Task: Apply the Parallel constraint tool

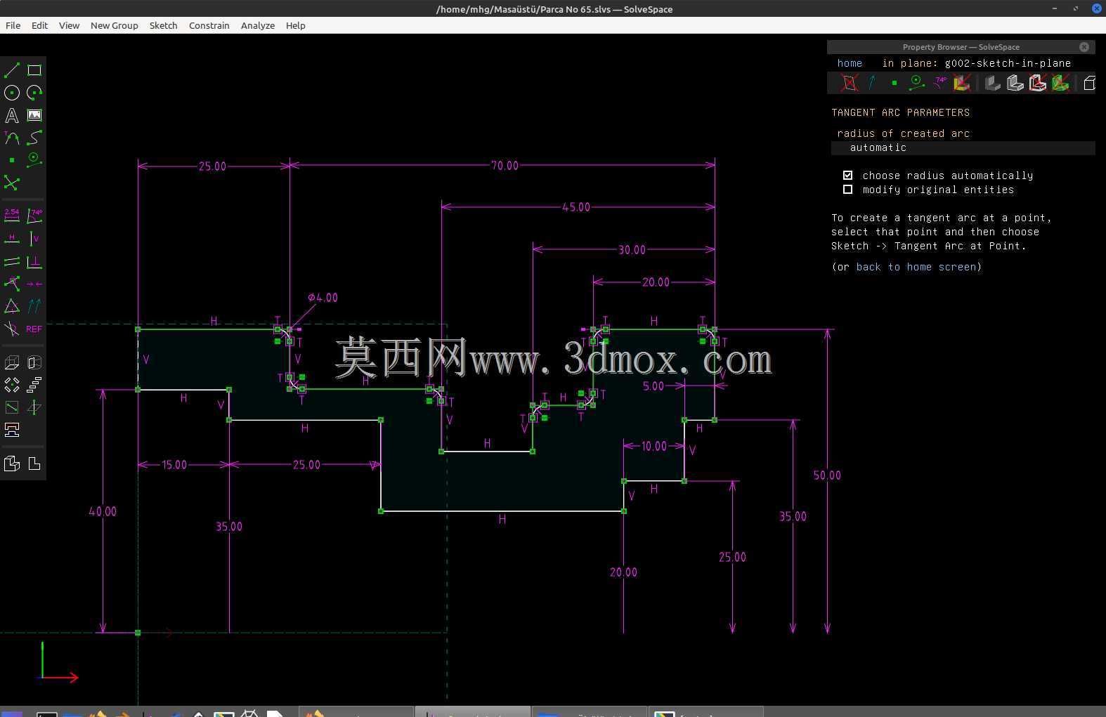Action: tap(12, 262)
